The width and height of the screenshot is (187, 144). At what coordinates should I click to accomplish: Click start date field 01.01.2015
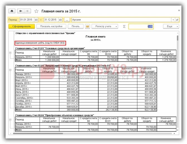coord(27,20)
